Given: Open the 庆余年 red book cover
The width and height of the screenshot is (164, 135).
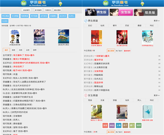Looking at the screenshot, I should tap(96, 37).
